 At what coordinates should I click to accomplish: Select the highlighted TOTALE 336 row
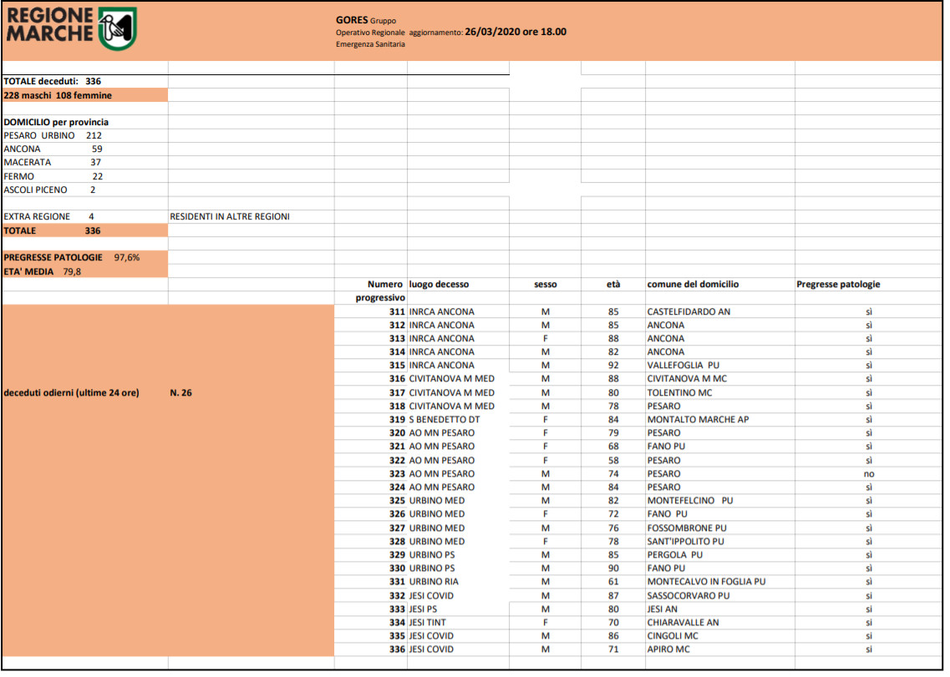(x=85, y=230)
